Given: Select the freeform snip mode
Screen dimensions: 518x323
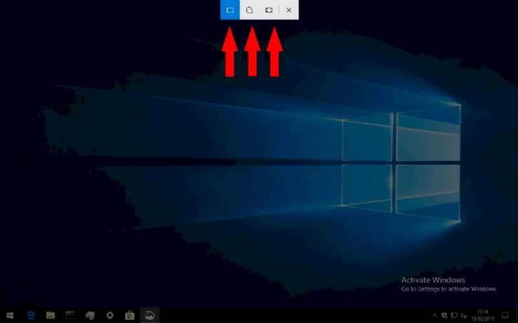Looking at the screenshot, I should (x=249, y=10).
